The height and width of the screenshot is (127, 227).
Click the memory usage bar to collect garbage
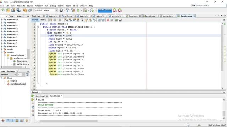[x=105, y=10]
